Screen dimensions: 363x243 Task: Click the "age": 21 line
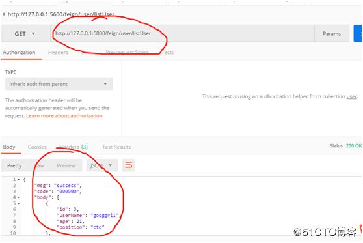71,222
